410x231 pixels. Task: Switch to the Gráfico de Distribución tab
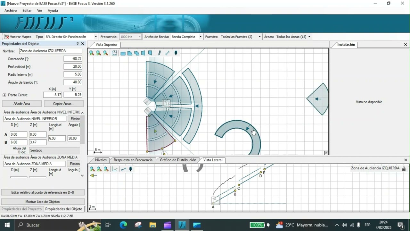pos(178,160)
